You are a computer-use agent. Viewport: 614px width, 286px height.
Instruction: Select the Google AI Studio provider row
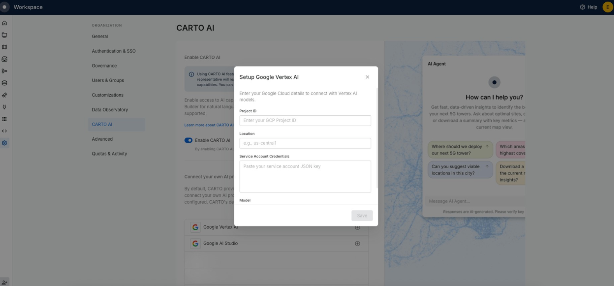coord(276,244)
